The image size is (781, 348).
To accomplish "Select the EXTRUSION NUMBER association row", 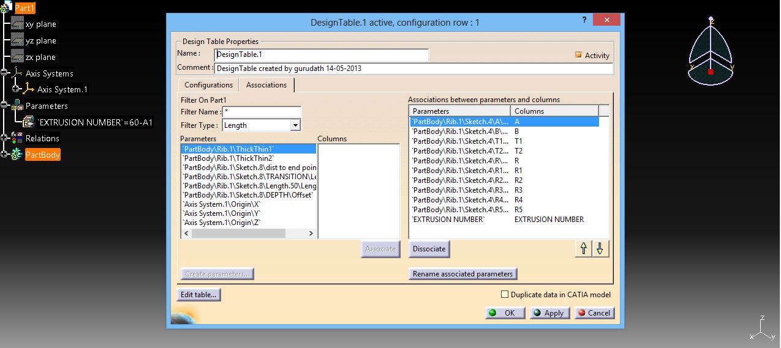I will click(x=504, y=220).
